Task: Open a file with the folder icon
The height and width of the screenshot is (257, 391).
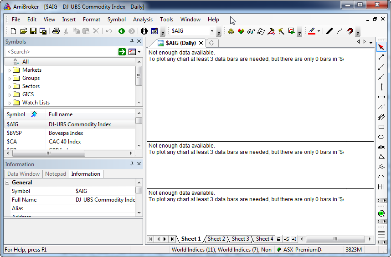Action: coord(23,31)
